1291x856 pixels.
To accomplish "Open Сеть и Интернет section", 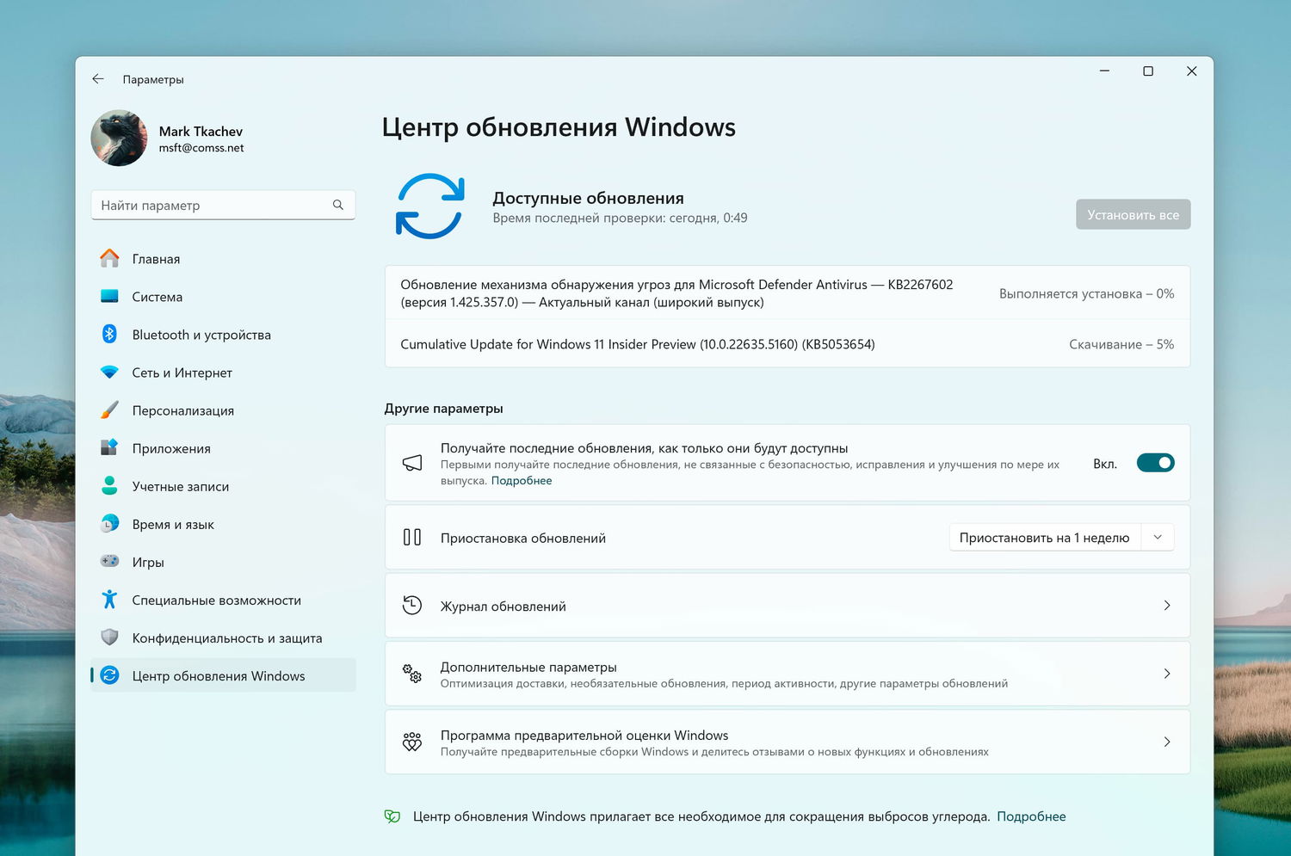I will tap(223, 373).
